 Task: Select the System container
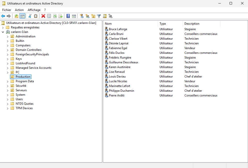20,95
